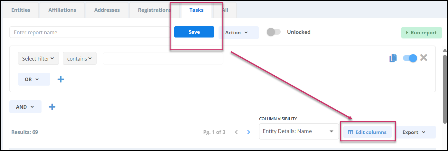Add a condition with the plus beside OR

[61, 79]
